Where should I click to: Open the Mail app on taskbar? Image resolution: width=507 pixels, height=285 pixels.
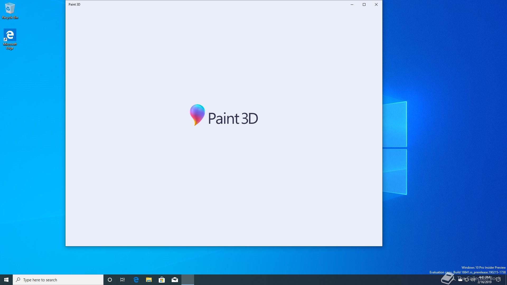[175, 280]
